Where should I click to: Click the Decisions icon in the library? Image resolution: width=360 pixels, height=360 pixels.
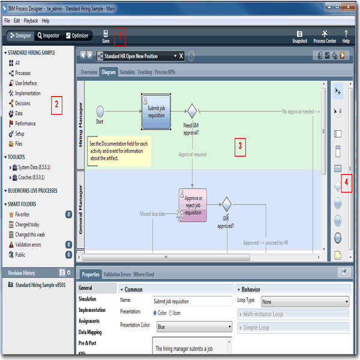[11, 103]
